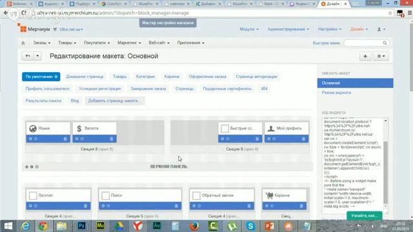Open Skype from the taskbar
413x232 pixels.
(250, 226)
